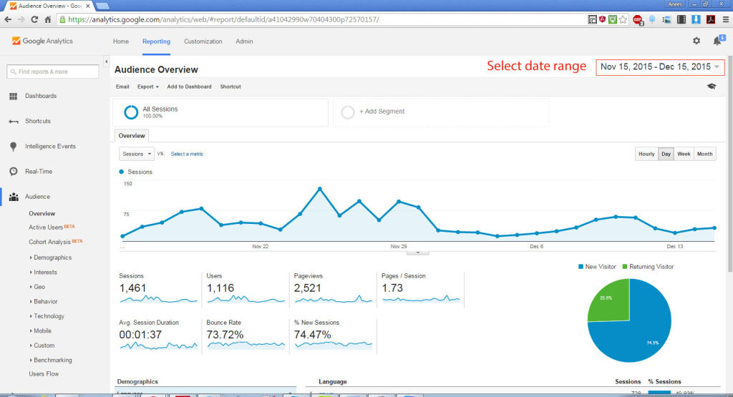This screenshot has width=733, height=397.
Task: Click the Find reports search field
Action: [x=54, y=72]
